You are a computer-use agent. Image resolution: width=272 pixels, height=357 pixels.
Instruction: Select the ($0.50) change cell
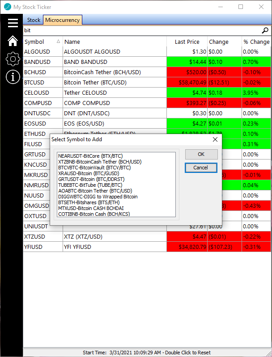click(x=225, y=72)
